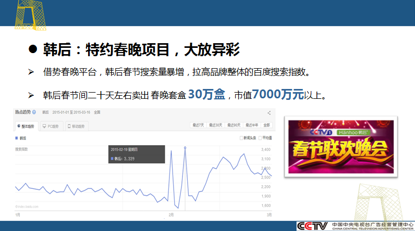415x231 pixels.
Task: Click the highlighted 30万盒 text
Action: tap(206, 94)
